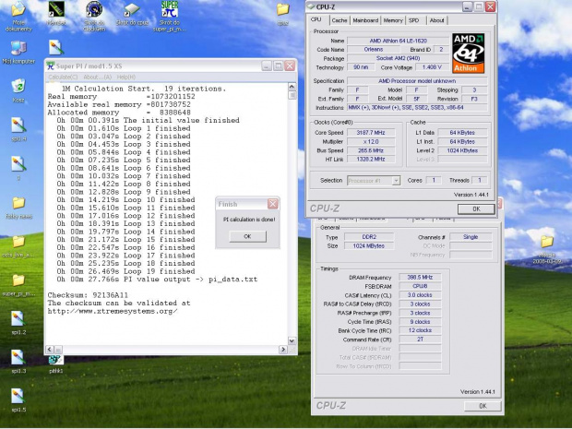Open the Help(H) menu in Super PI
This screenshot has width=572, height=429.
tap(126, 77)
